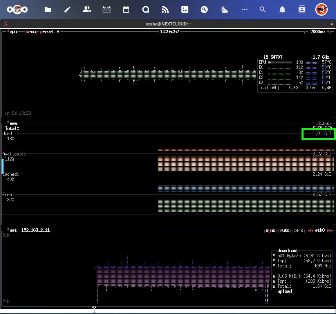
Task: Click the notifications bell icon
Action: [282, 10]
